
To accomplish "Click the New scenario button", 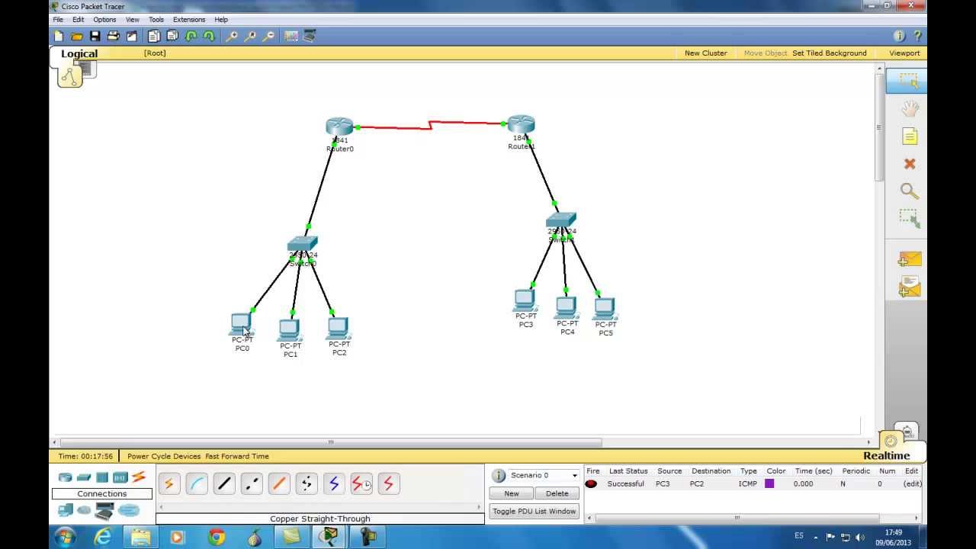I will tap(512, 493).
